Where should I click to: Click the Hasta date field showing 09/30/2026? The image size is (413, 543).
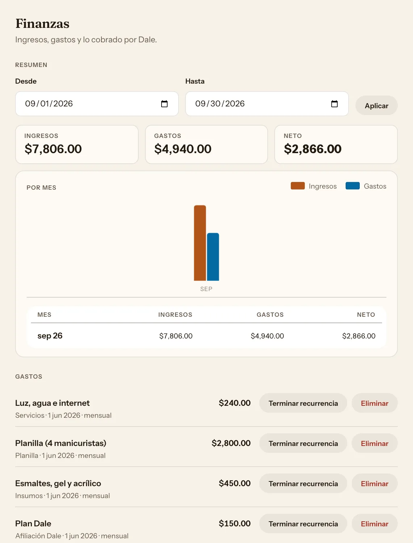267,104
